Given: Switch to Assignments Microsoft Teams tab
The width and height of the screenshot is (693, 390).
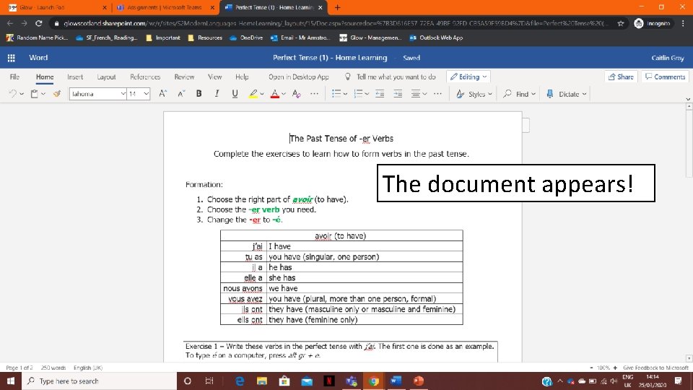Looking at the screenshot, I should [164, 7].
